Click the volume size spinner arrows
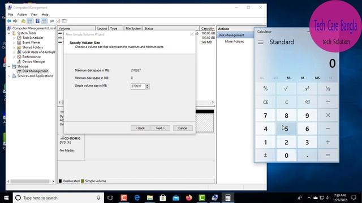The width and height of the screenshot is (362, 203). click(147, 86)
